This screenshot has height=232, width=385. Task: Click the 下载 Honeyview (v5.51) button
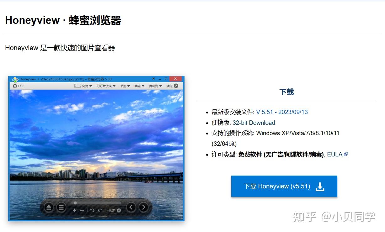284,186
